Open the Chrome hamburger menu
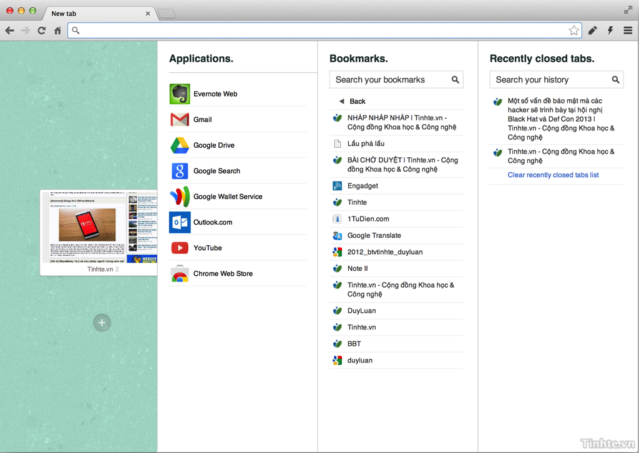 (628, 31)
